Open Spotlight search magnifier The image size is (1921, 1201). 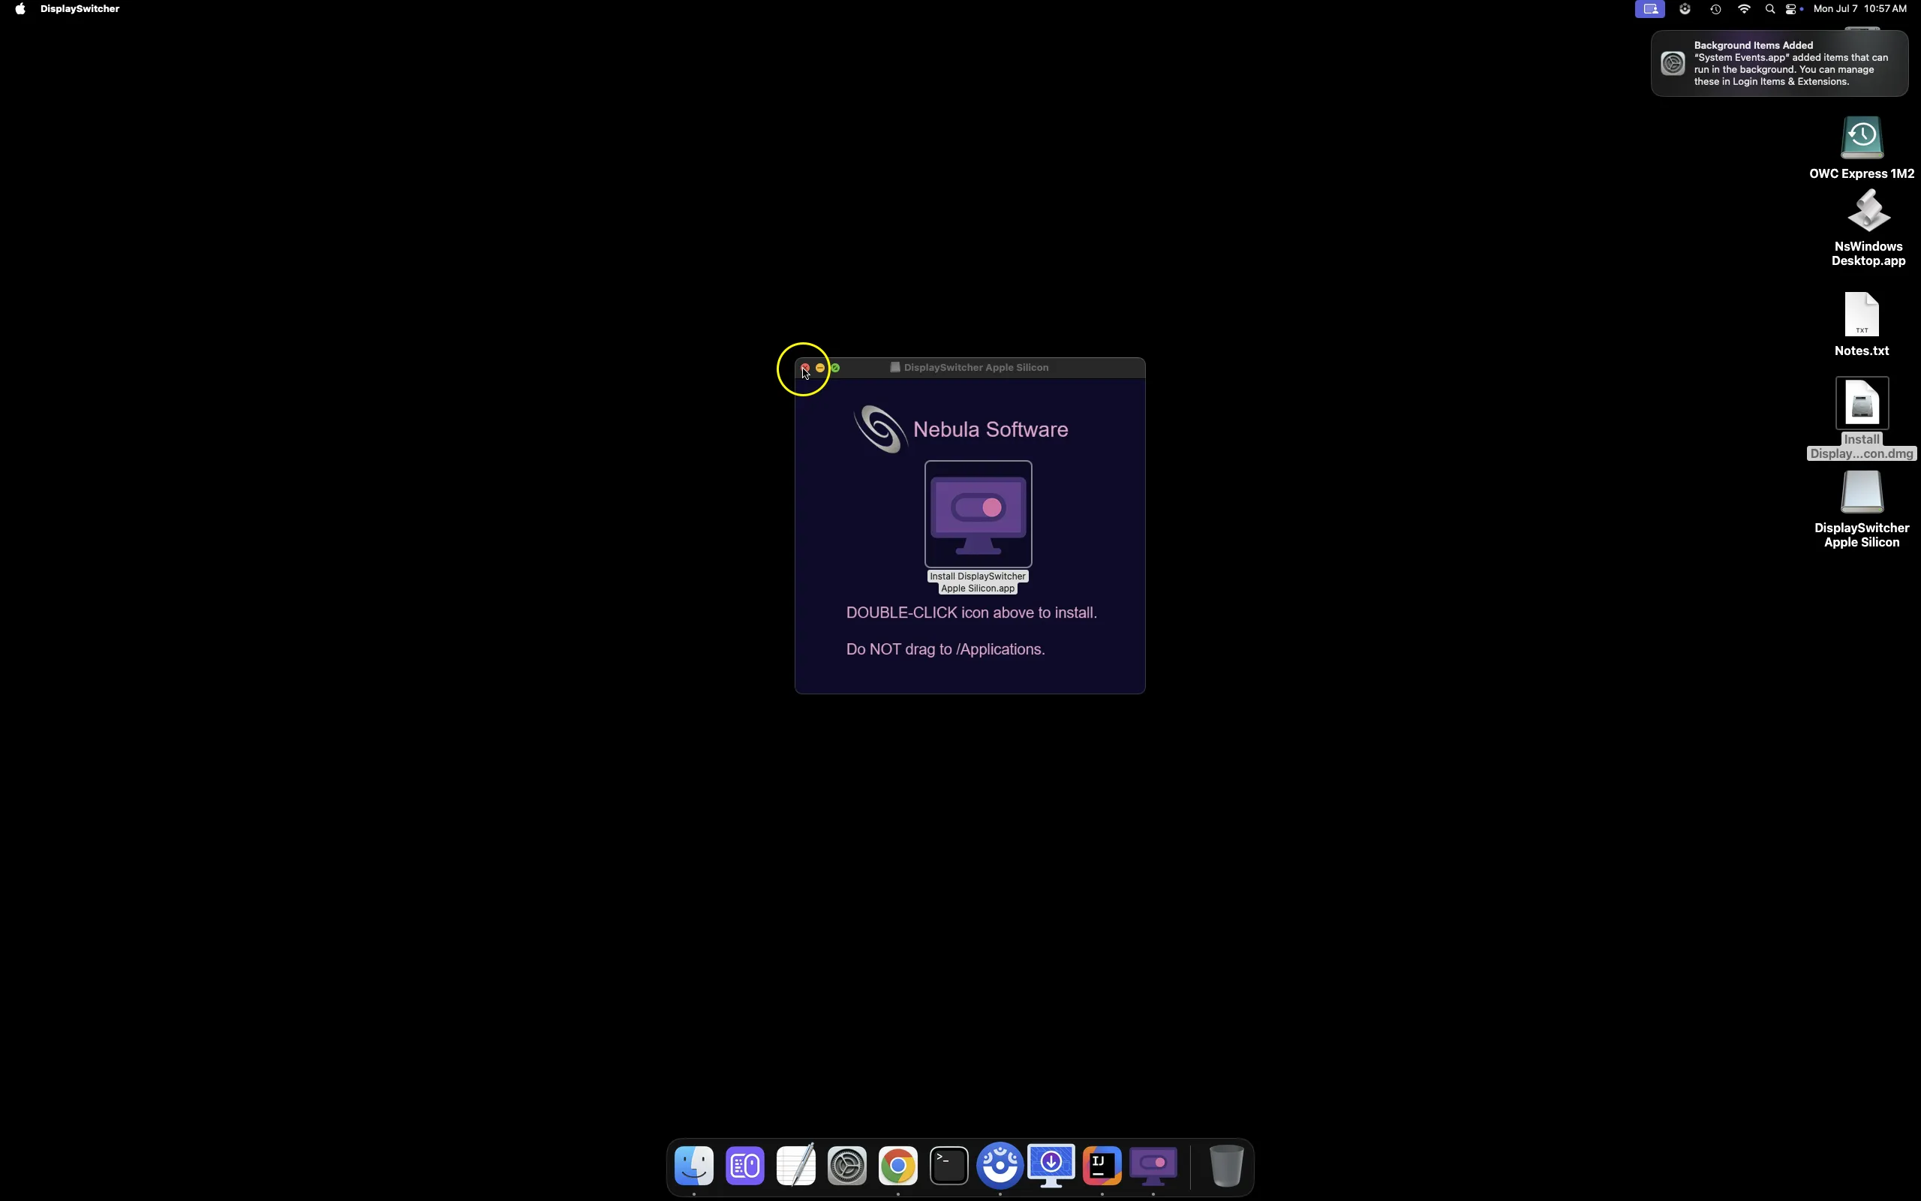point(1770,10)
